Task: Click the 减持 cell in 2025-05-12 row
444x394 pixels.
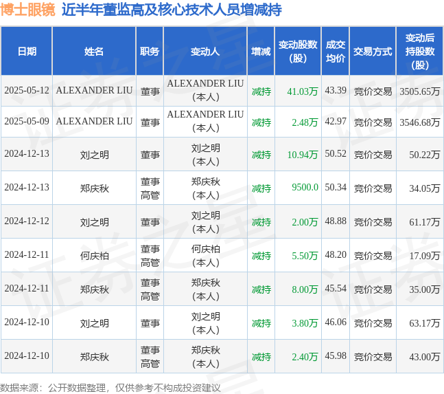Action: [x=261, y=91]
